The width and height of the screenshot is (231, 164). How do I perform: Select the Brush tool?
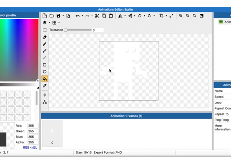tap(45, 51)
